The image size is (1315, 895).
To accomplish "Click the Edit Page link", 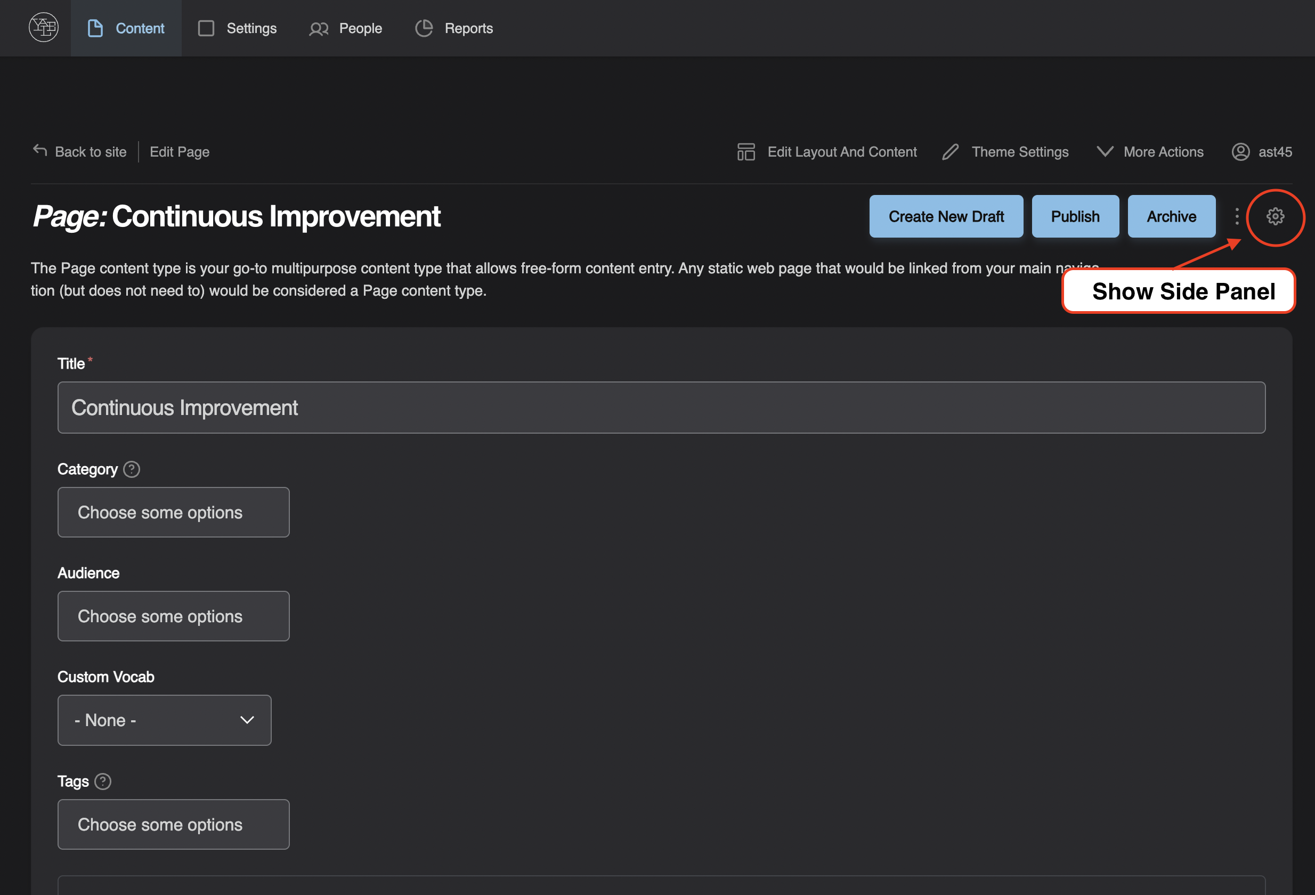I will [x=180, y=152].
